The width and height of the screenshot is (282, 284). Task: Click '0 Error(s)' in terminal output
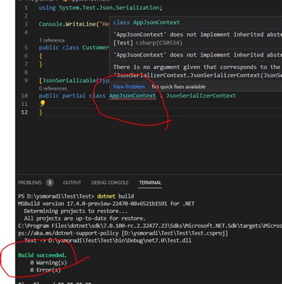click(45, 270)
